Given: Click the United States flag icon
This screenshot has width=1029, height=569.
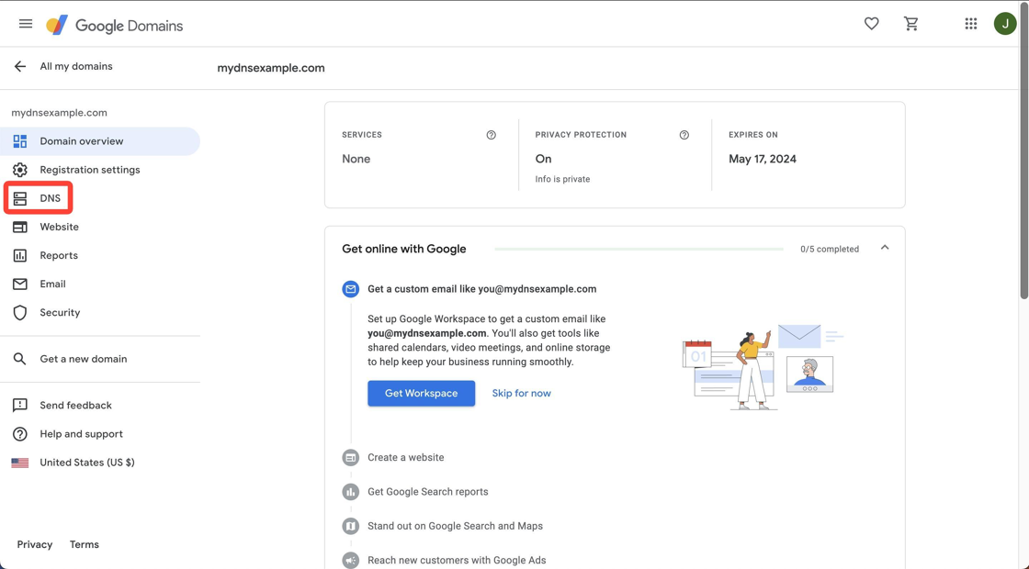Looking at the screenshot, I should pyautogui.click(x=20, y=463).
